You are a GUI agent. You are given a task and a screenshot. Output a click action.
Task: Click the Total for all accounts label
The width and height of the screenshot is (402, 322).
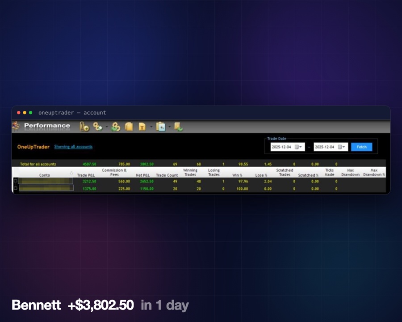pyautogui.click(x=38, y=164)
